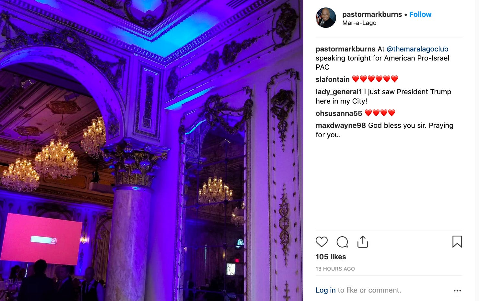Open the slafontain commenter profile

tap(333, 79)
